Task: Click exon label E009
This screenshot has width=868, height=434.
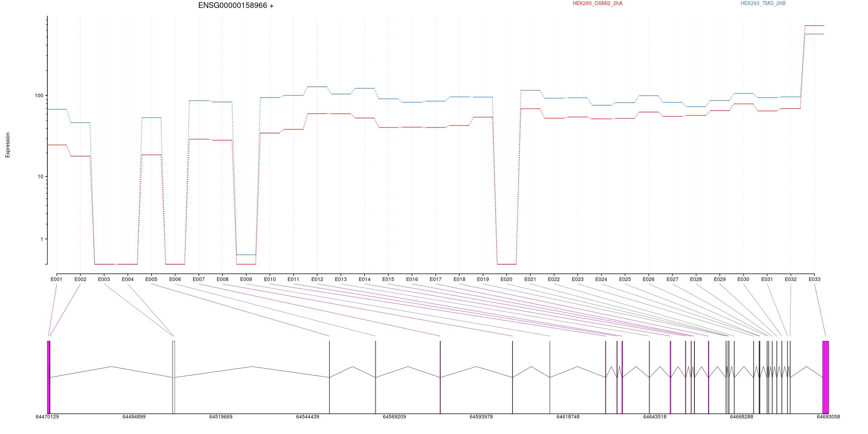Action: tap(246, 279)
